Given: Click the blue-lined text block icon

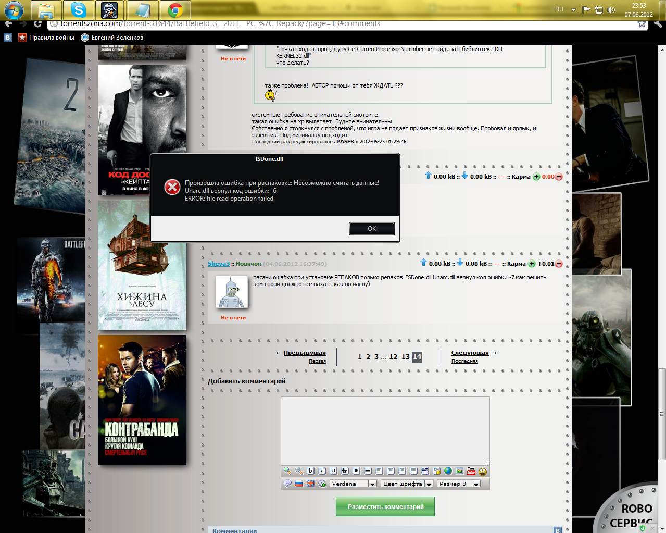Looking at the screenshot, I should [425, 471].
